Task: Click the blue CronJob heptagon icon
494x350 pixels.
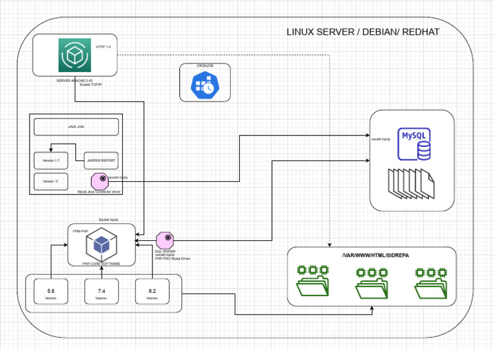Action: point(205,85)
